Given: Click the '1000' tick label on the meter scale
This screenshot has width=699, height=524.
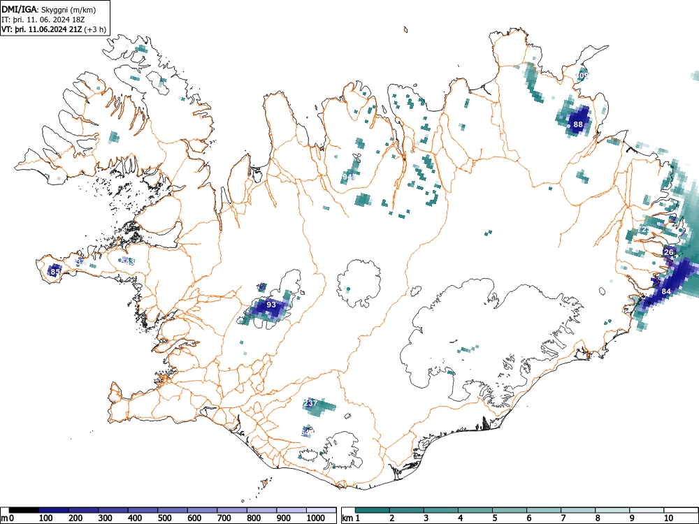Looking at the screenshot, I should (316, 518).
